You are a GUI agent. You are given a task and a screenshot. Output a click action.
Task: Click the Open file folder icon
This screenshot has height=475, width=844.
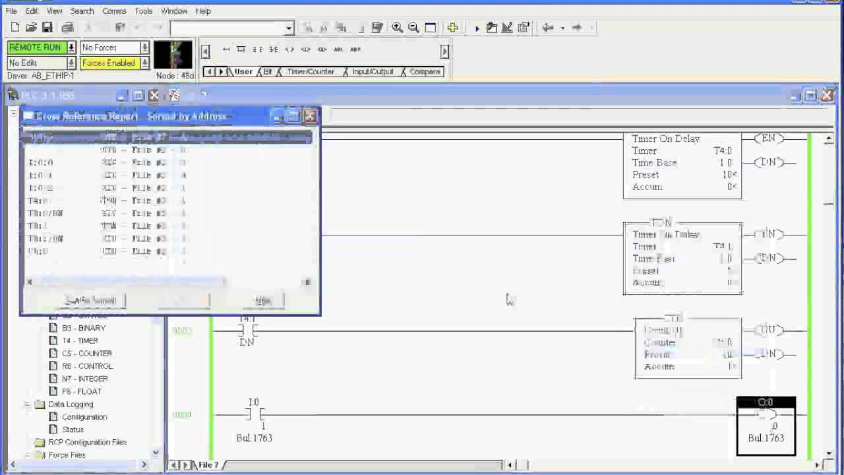click(x=31, y=27)
